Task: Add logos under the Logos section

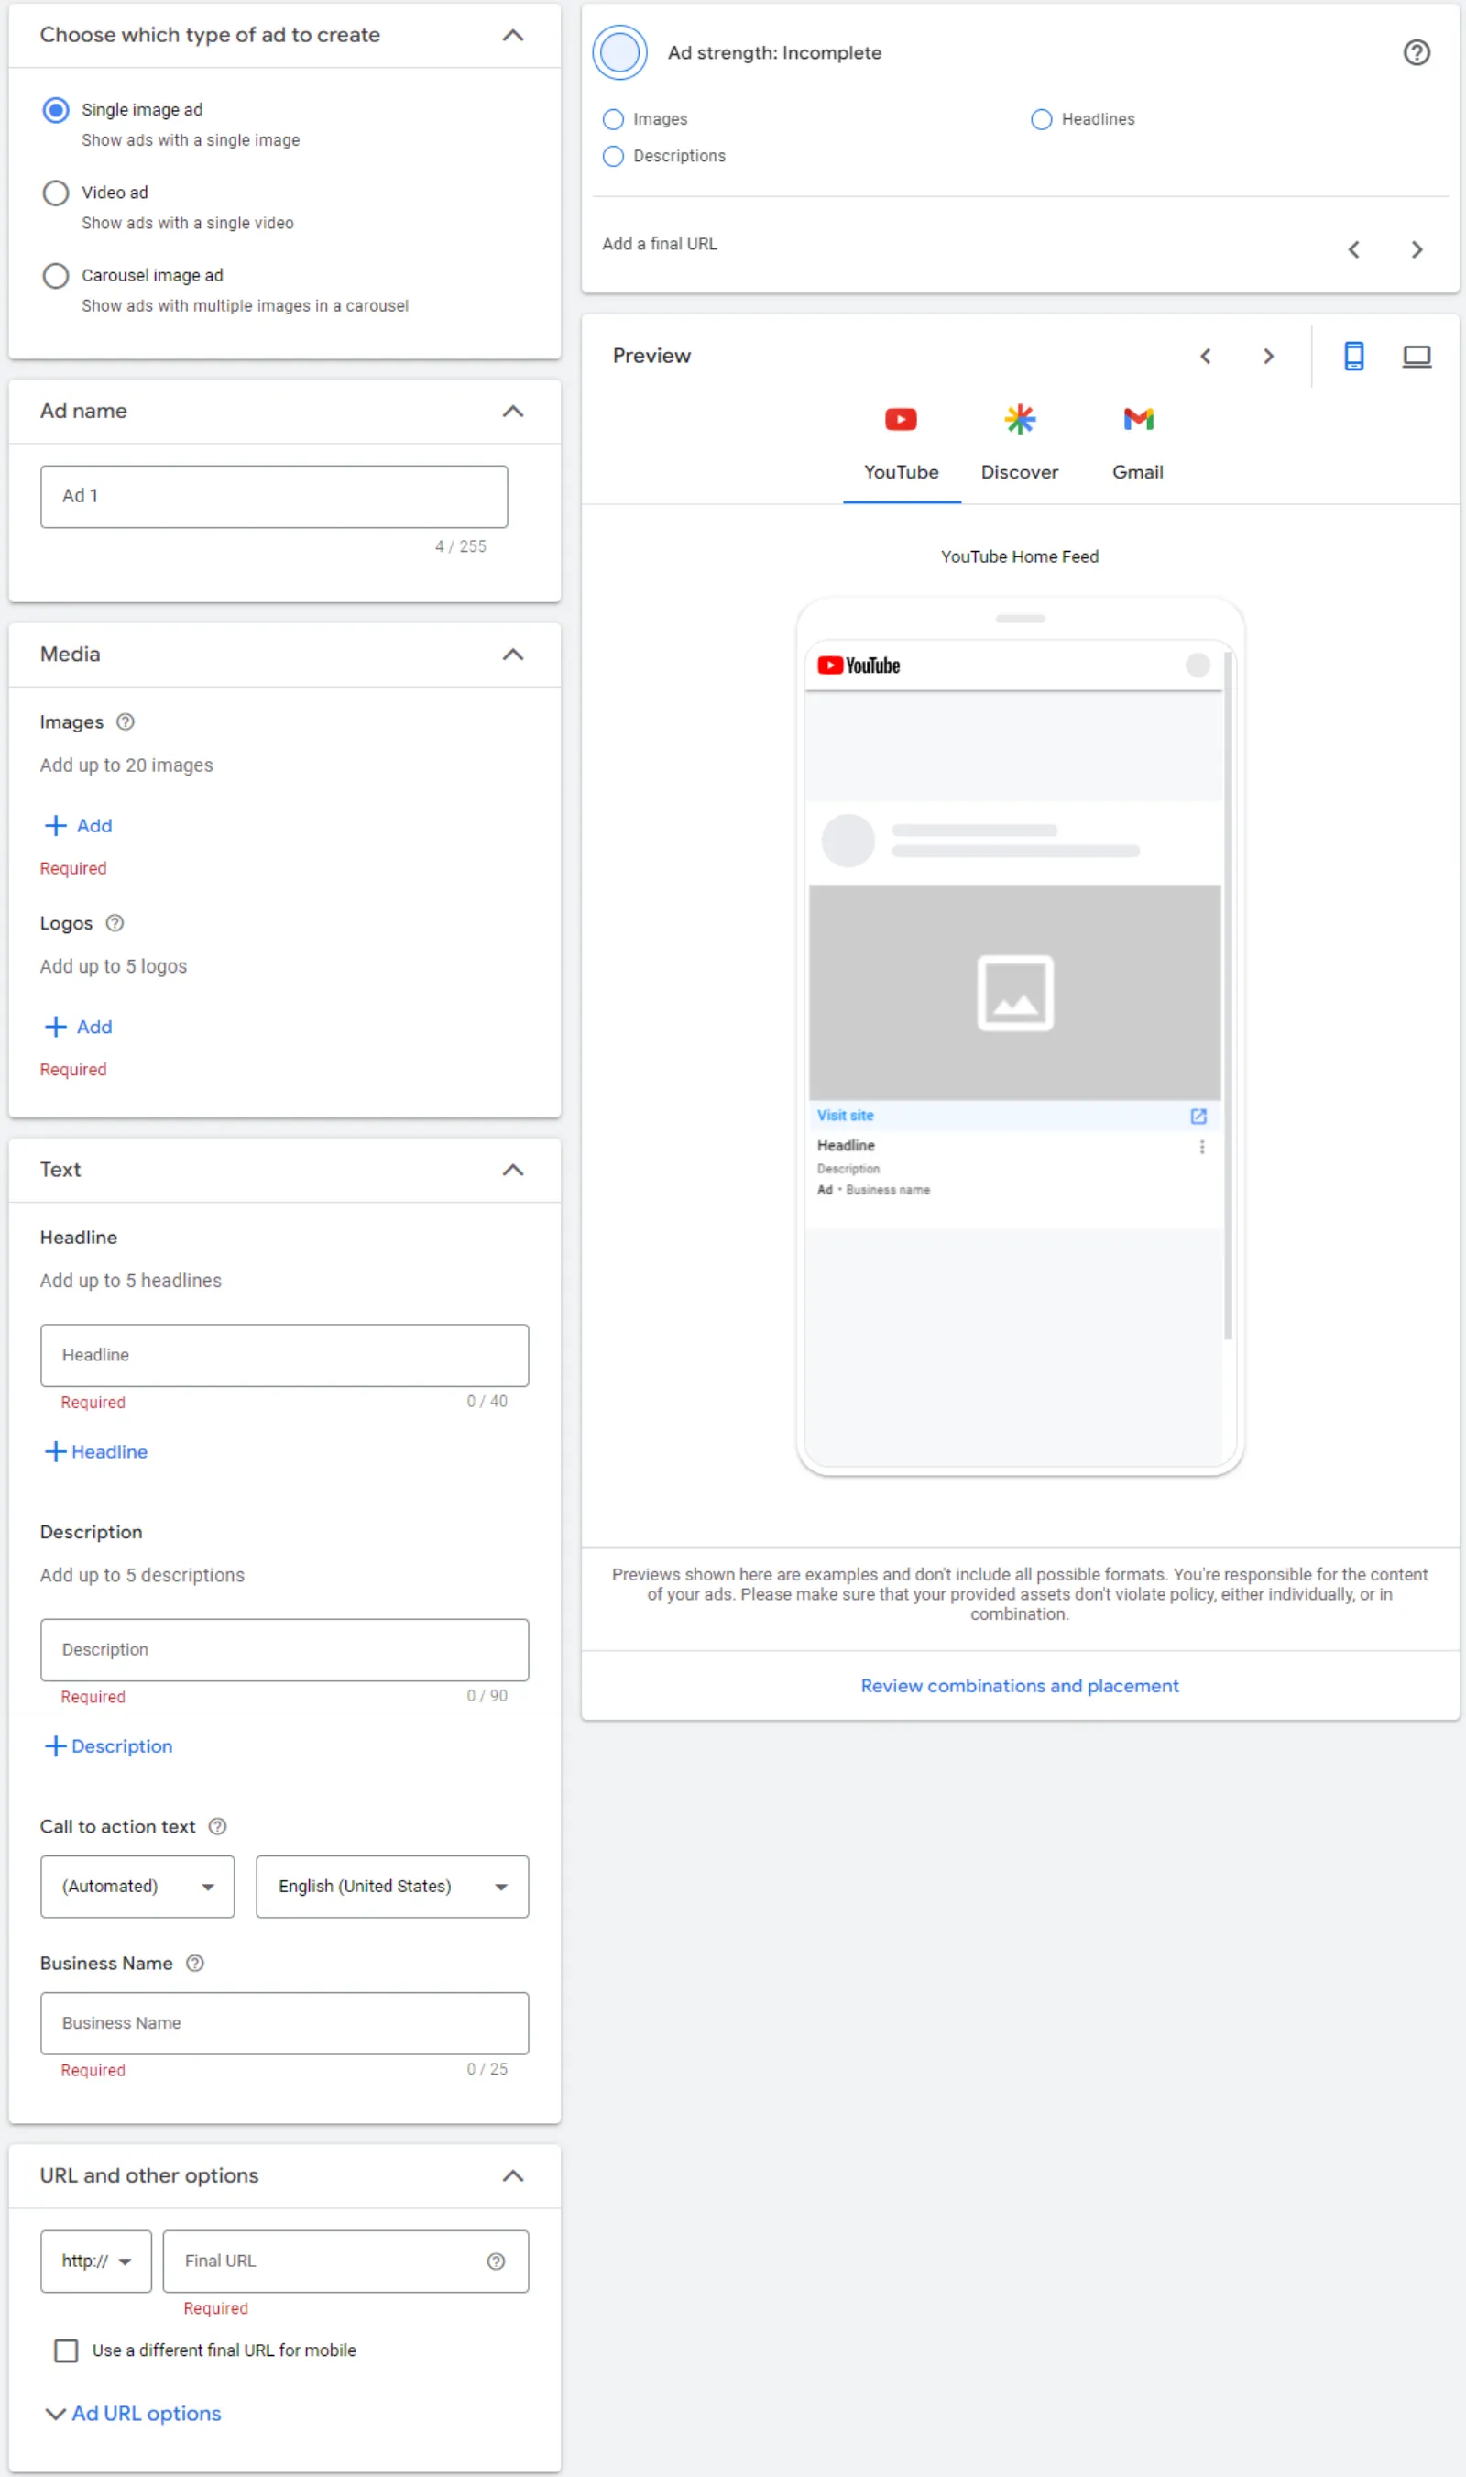Action: coord(79,1027)
